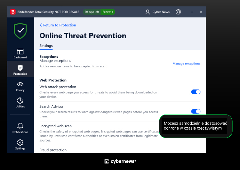Open the Privacy sidebar section

coord(20,87)
